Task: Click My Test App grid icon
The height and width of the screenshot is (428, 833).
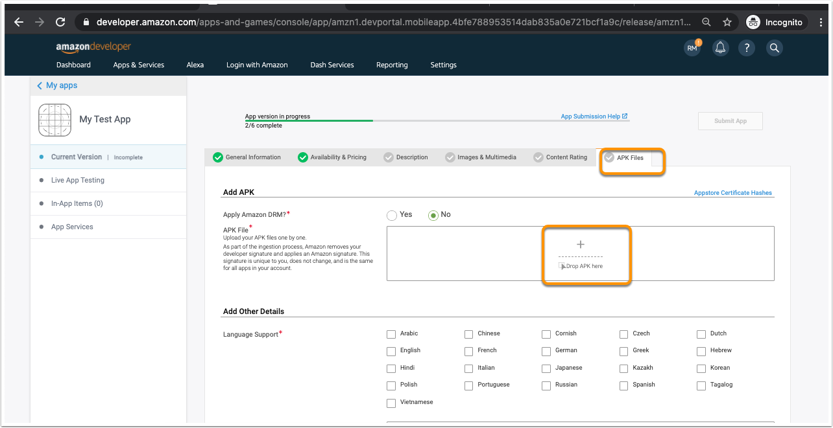Action: click(54, 120)
